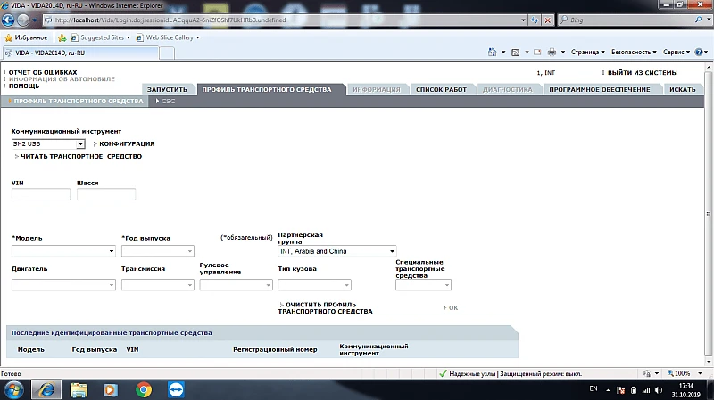This screenshot has height=400, width=714.
Task: Click the Шасси input field
Action: (106, 194)
